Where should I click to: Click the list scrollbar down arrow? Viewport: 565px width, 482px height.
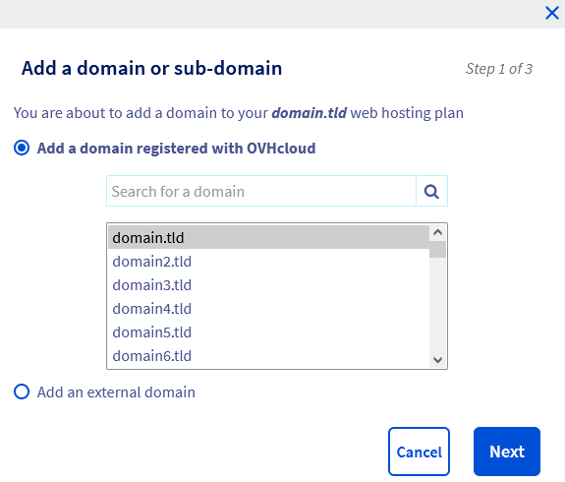[438, 360]
